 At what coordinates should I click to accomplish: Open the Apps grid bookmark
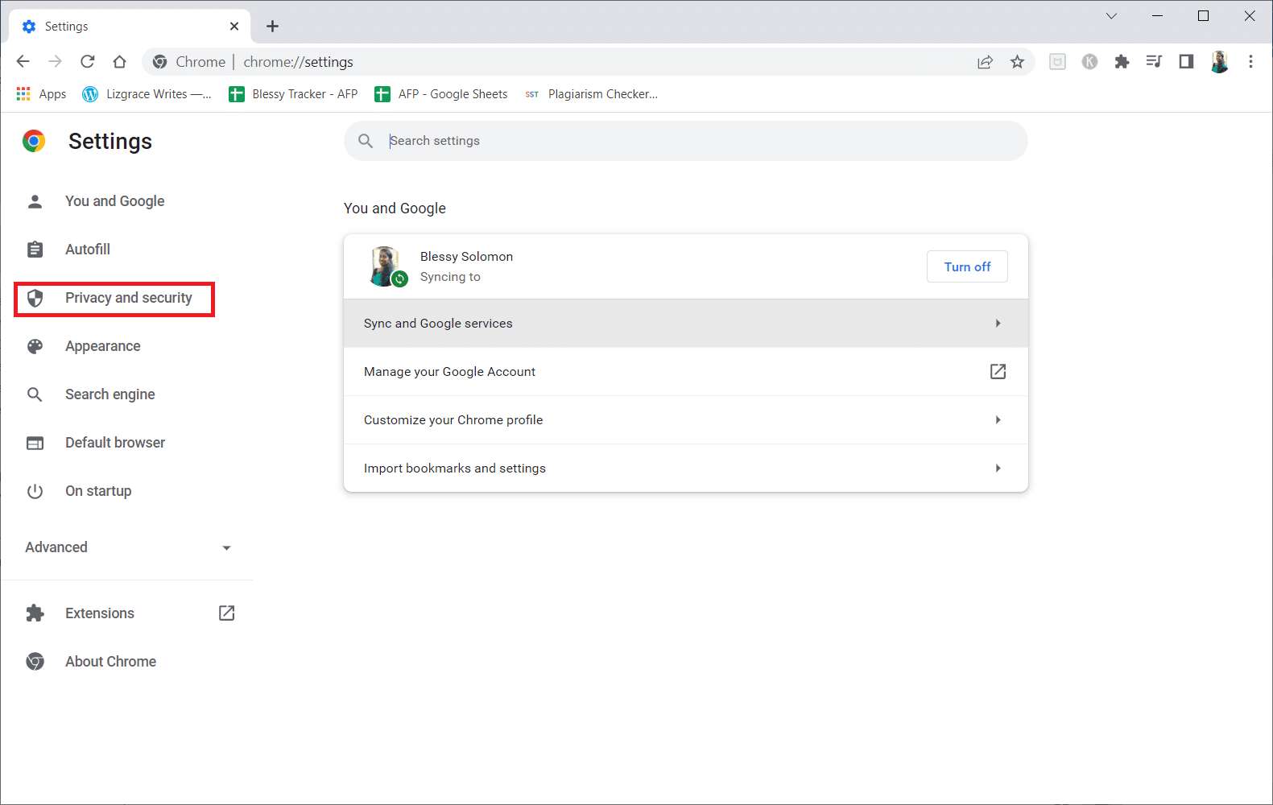[x=41, y=94]
